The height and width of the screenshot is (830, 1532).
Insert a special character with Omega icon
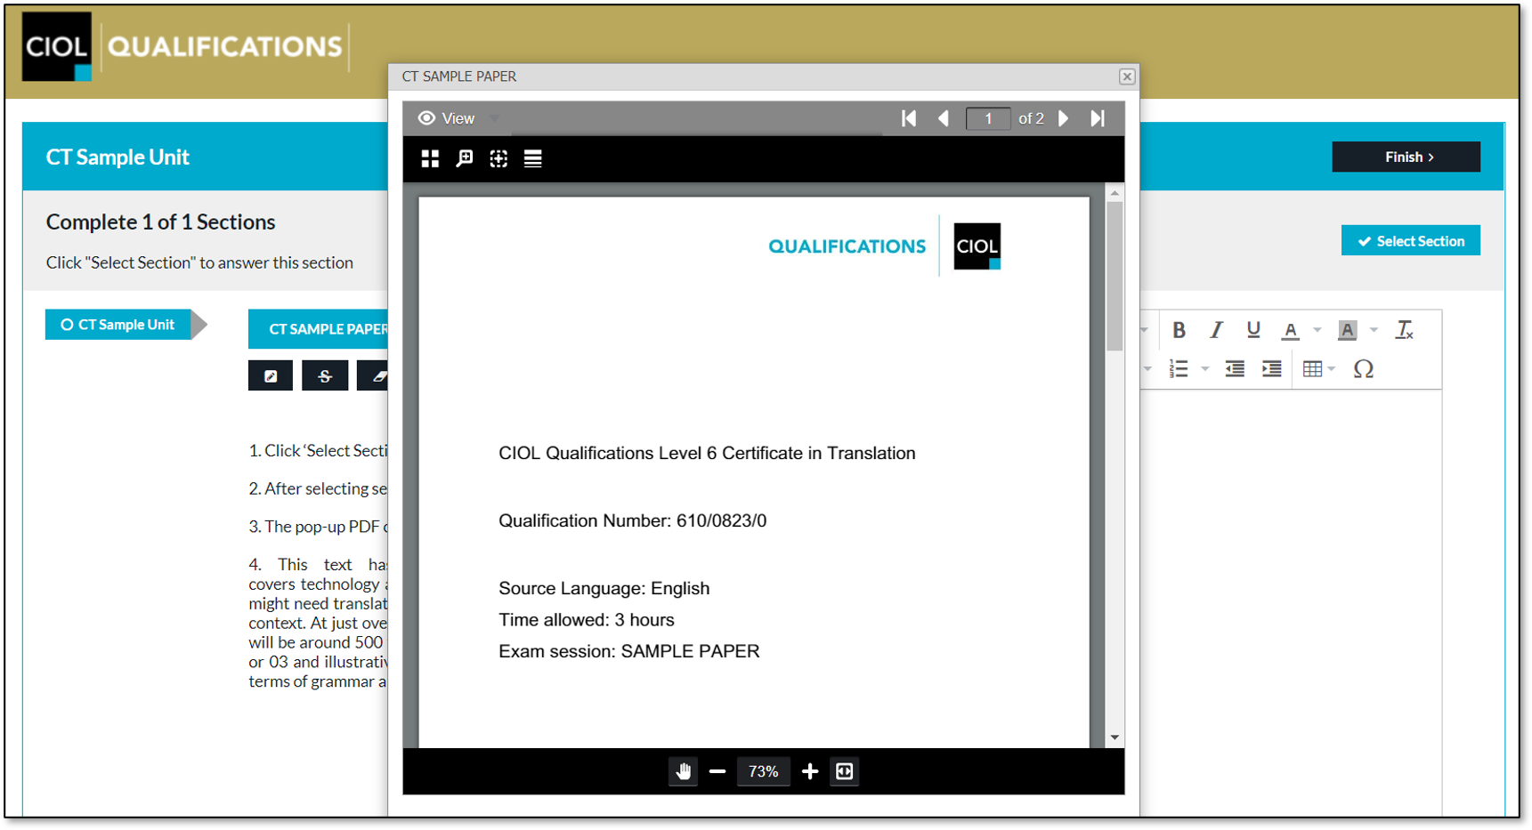click(1363, 368)
